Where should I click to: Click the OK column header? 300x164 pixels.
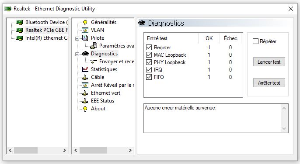pos(209,38)
